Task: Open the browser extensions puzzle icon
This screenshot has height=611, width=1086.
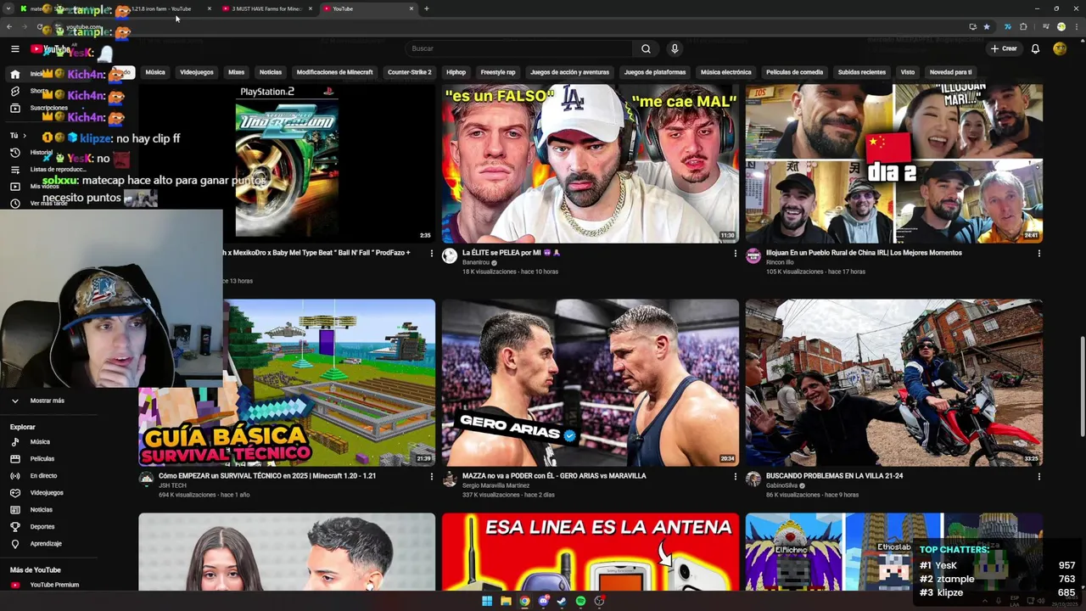Action: pos(1023,26)
